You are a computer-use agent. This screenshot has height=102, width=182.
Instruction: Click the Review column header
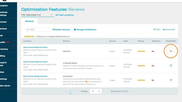(x=66, y=41)
